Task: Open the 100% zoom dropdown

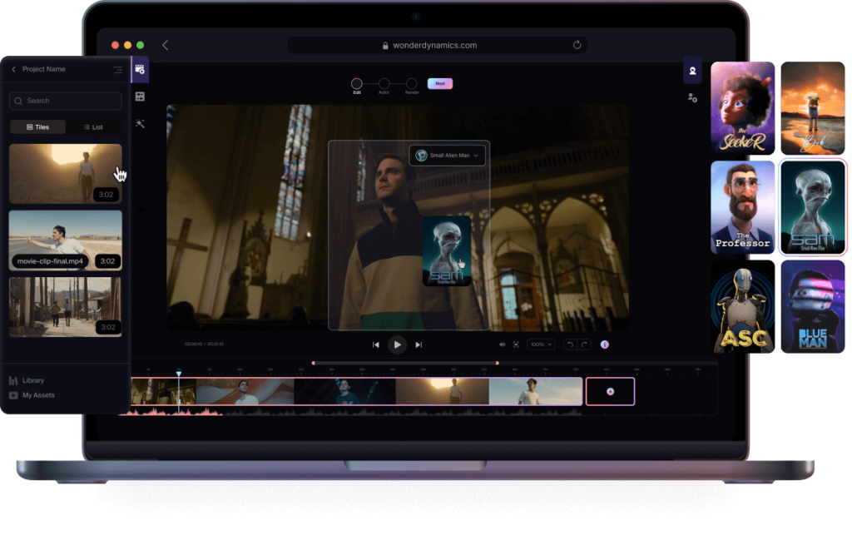Action: (541, 344)
